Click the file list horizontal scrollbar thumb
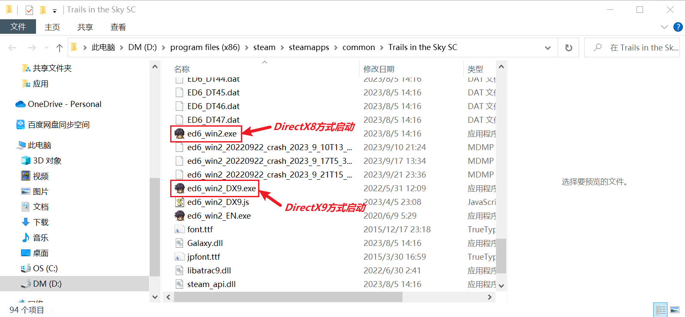Screen dimensions: 685x317 click(288, 297)
